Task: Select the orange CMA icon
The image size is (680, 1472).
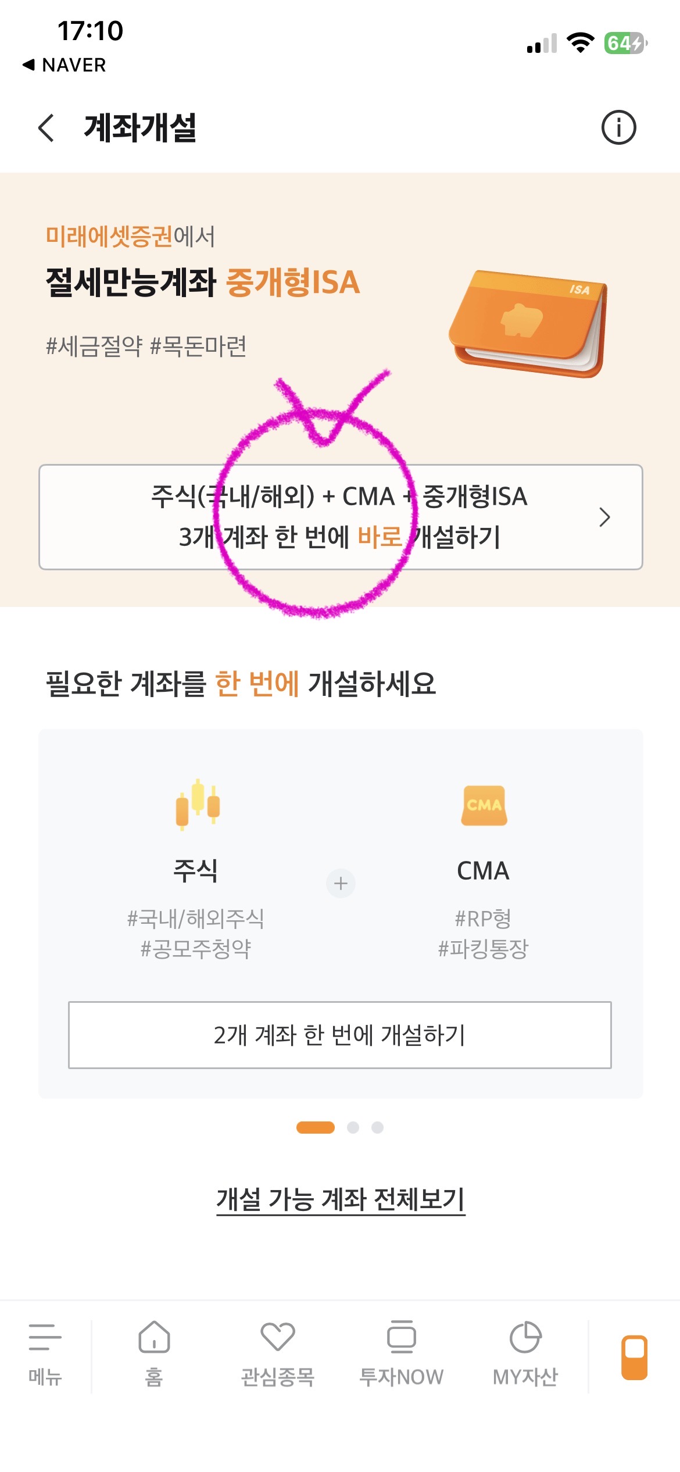Action: click(x=484, y=806)
